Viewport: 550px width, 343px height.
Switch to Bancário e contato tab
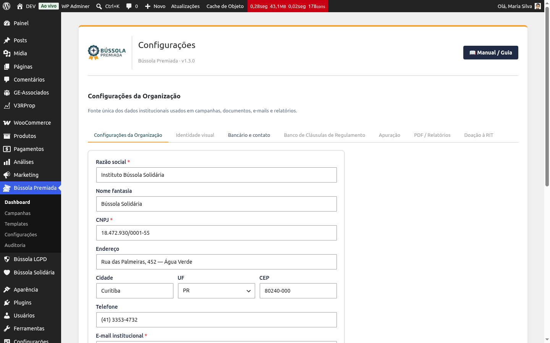[x=249, y=135]
